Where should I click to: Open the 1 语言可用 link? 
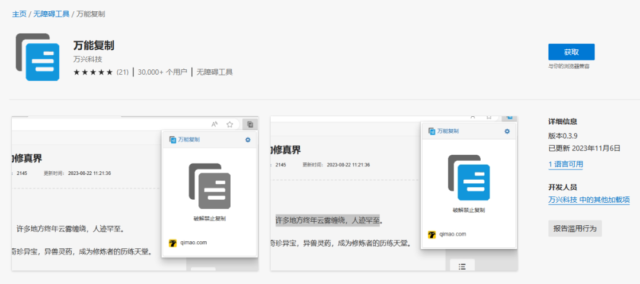(x=565, y=164)
